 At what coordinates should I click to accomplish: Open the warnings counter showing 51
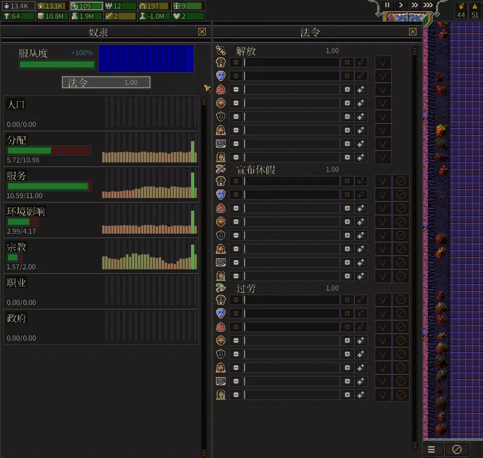click(475, 11)
